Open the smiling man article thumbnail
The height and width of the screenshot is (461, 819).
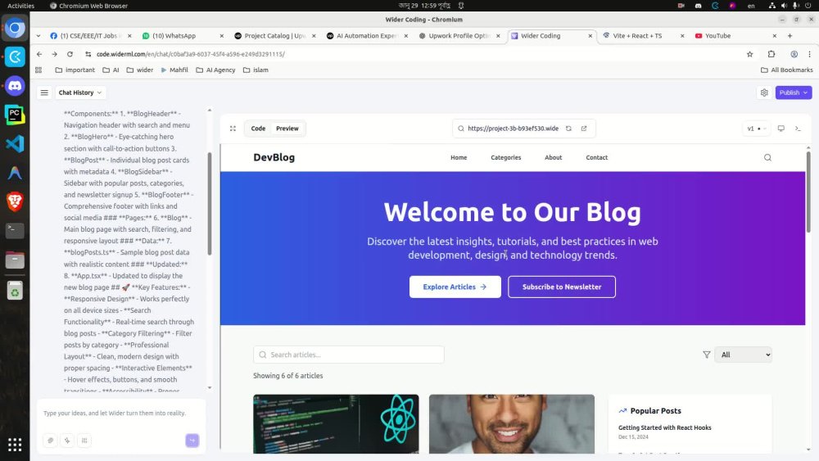pyautogui.click(x=511, y=424)
